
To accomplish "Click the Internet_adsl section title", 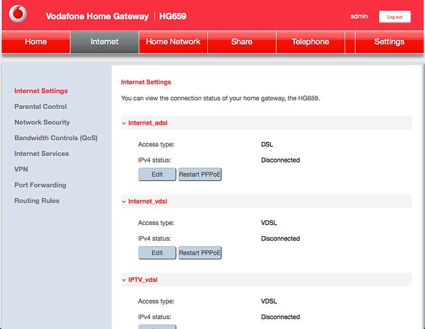I will pos(147,123).
